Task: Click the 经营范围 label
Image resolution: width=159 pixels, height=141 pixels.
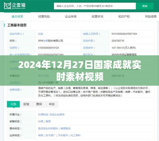Action: (x=16, y=90)
